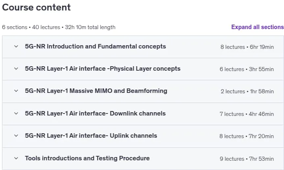Expand the Uplink channels section chevron
This screenshot has height=170, width=284.
[16, 136]
